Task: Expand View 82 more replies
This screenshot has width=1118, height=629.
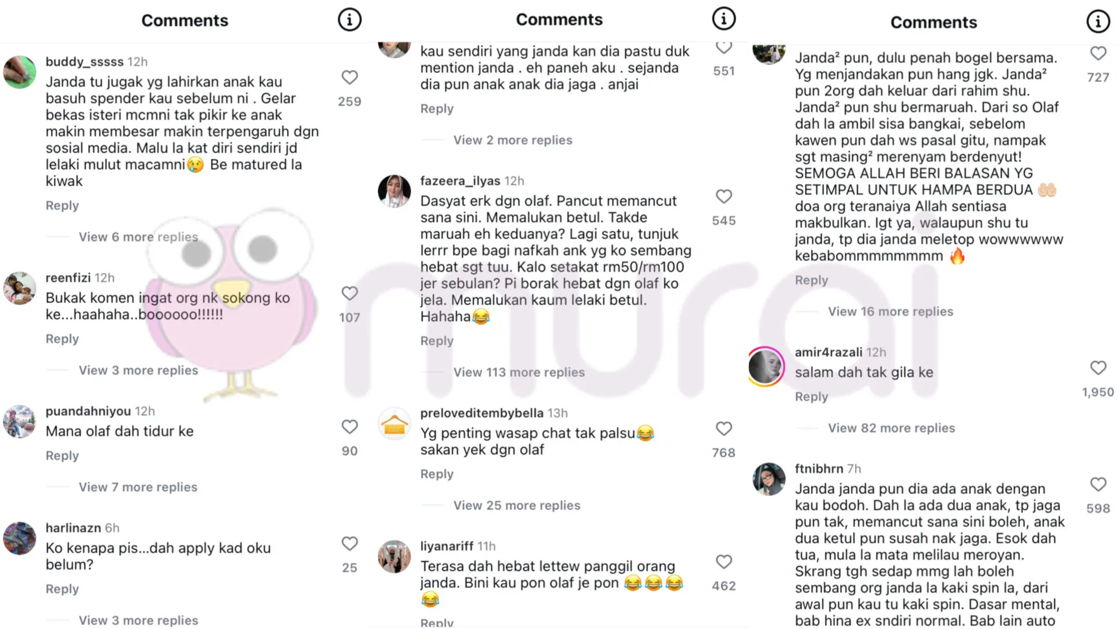Action: 891,428
